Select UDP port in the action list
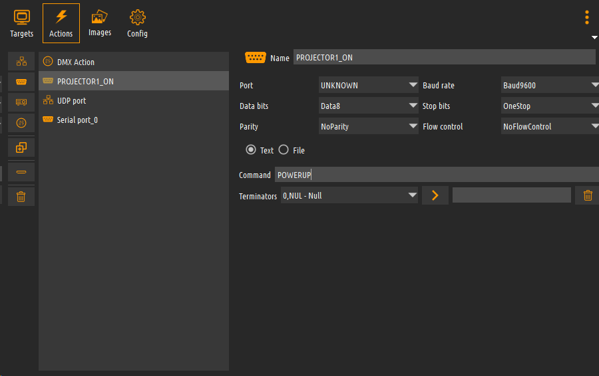 tap(134, 101)
